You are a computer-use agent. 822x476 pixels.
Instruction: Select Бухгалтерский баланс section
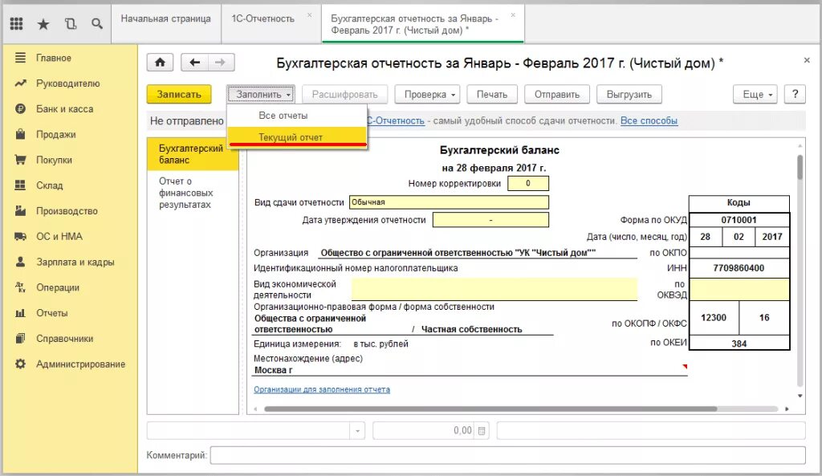point(193,154)
